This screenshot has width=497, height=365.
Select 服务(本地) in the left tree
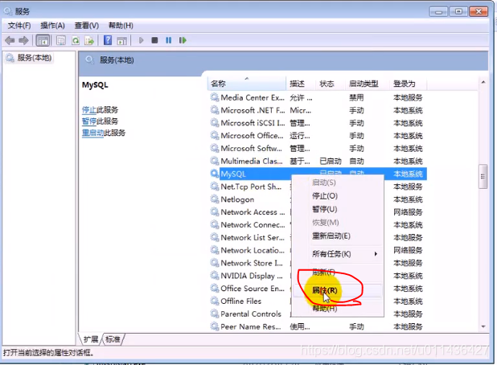[x=35, y=58]
